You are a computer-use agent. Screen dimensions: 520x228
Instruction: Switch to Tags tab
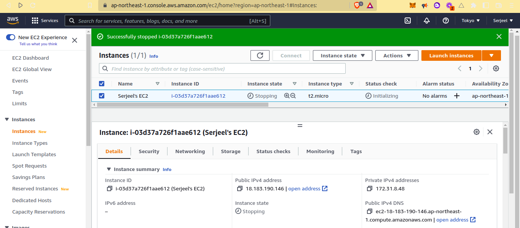pyautogui.click(x=356, y=151)
